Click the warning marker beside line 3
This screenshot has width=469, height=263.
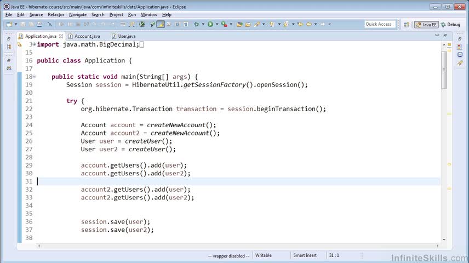click(x=20, y=44)
